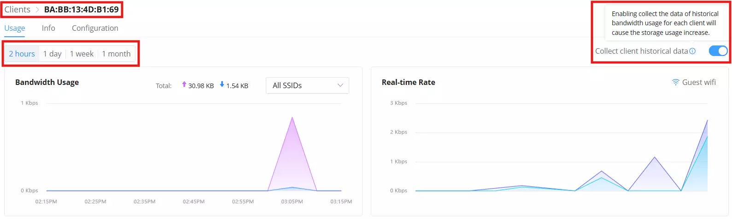The height and width of the screenshot is (219, 732).
Task: Go back to Clients breadcrumb link
Action: [18, 10]
